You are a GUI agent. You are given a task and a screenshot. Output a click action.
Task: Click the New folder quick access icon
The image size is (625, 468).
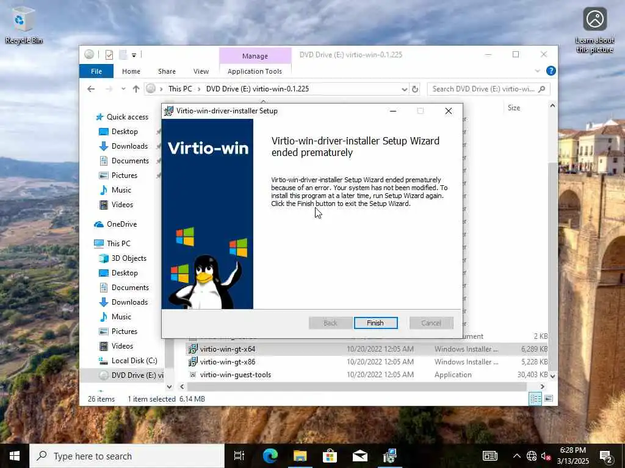[123, 54]
